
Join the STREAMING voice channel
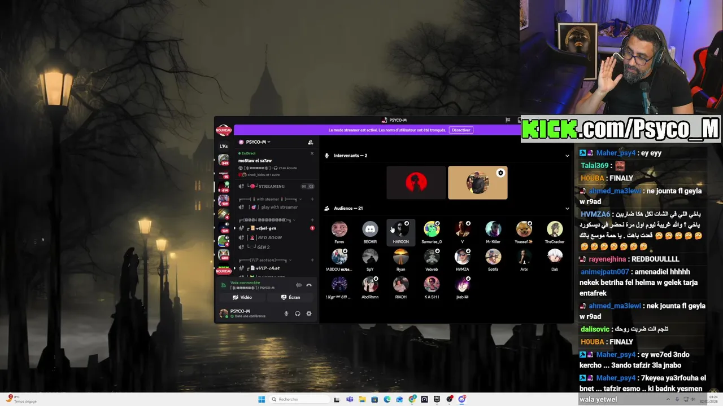pyautogui.click(x=272, y=186)
